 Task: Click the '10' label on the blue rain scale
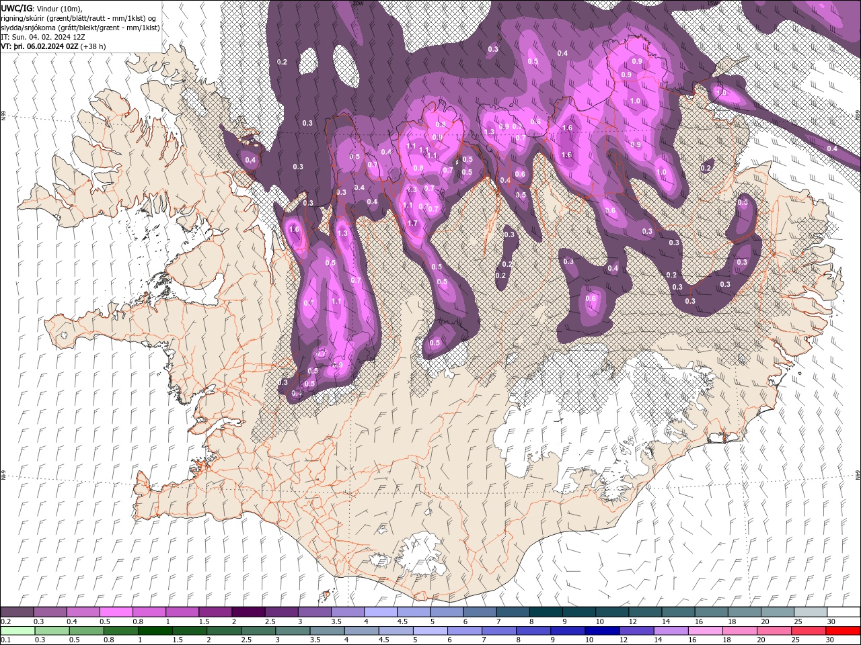point(589,640)
